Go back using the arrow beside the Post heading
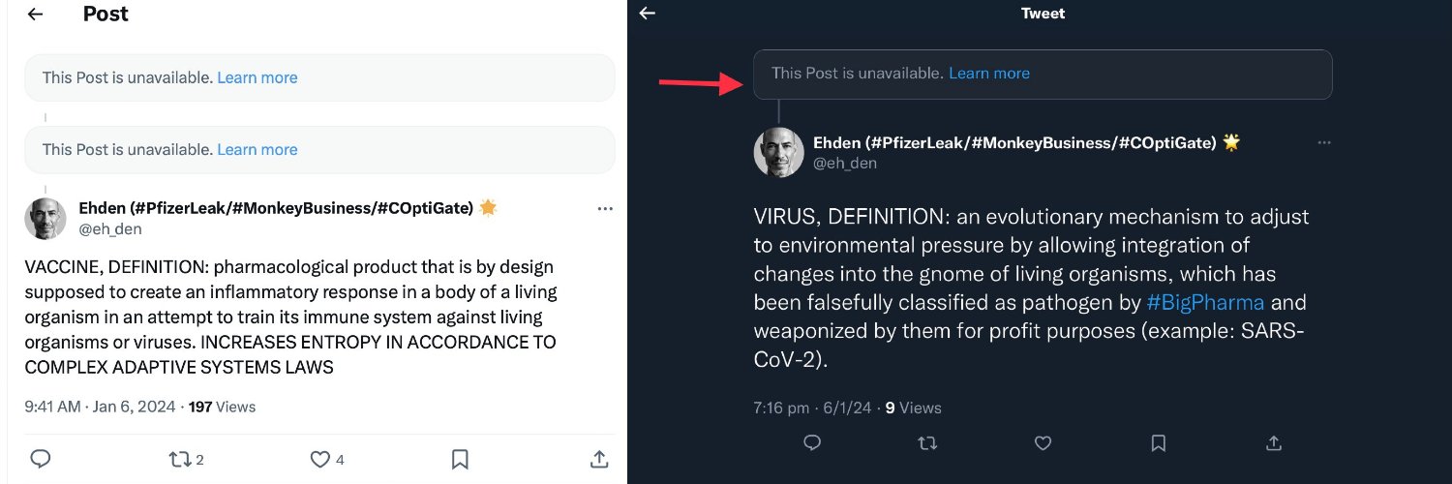The height and width of the screenshot is (484, 1452). click(35, 15)
